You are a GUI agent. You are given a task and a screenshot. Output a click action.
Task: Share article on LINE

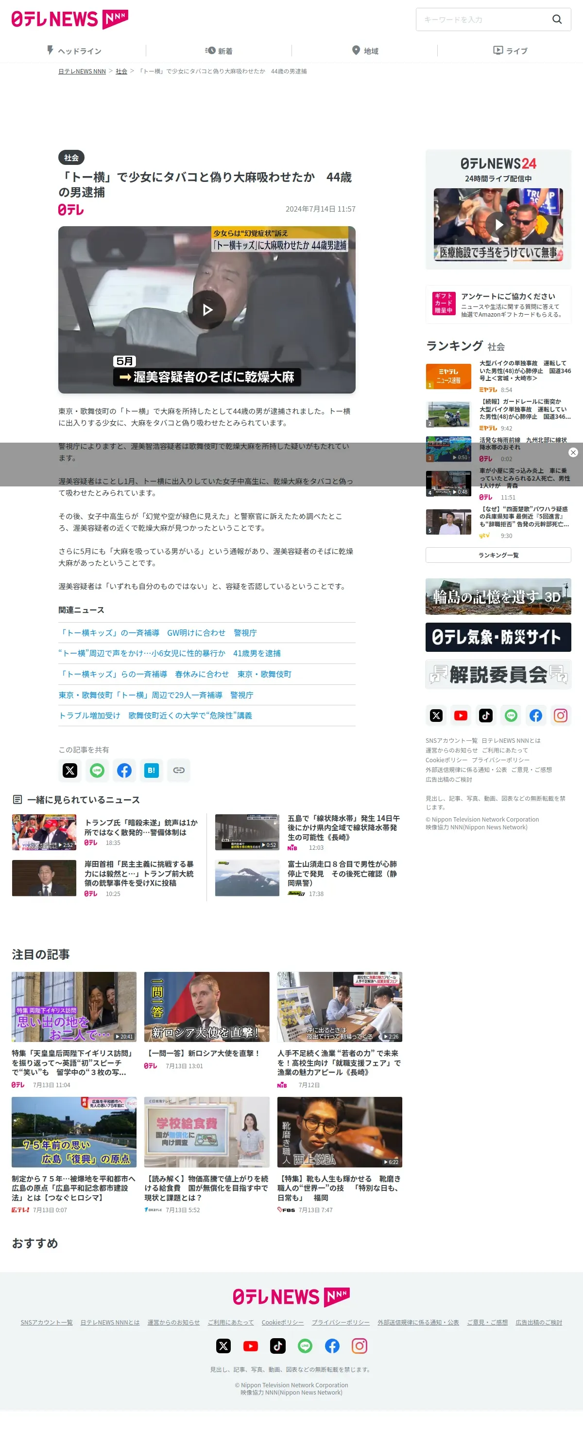[x=97, y=771]
